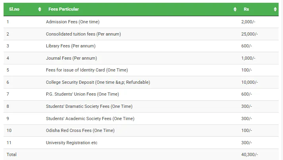Viewport: 283px width, 160px height.
Task: Click Students' Dramatic Society Fees entry
Action: tap(89, 107)
